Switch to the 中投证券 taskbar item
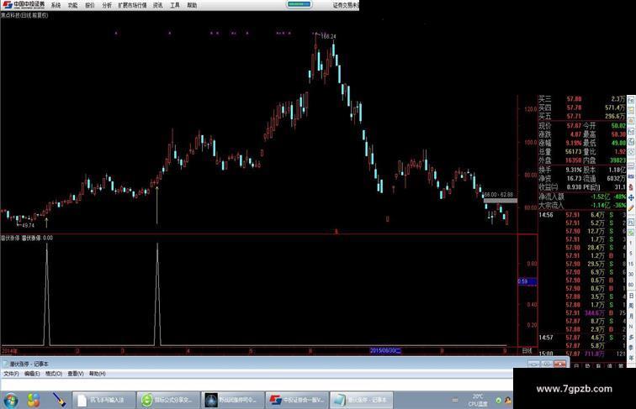Screen dimensions: 636x409 coord(297,400)
